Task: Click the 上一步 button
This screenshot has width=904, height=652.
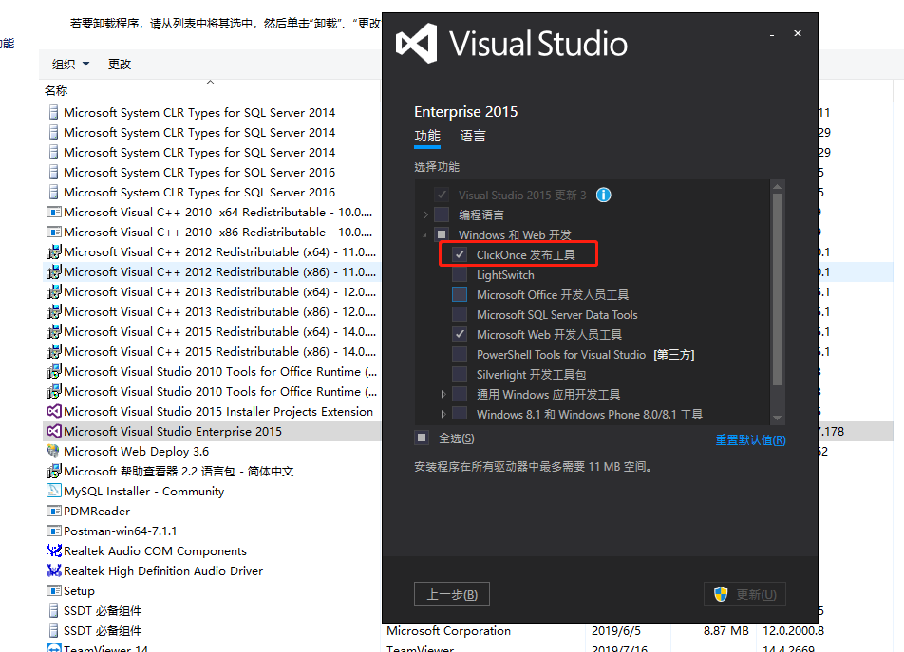Action: point(451,594)
